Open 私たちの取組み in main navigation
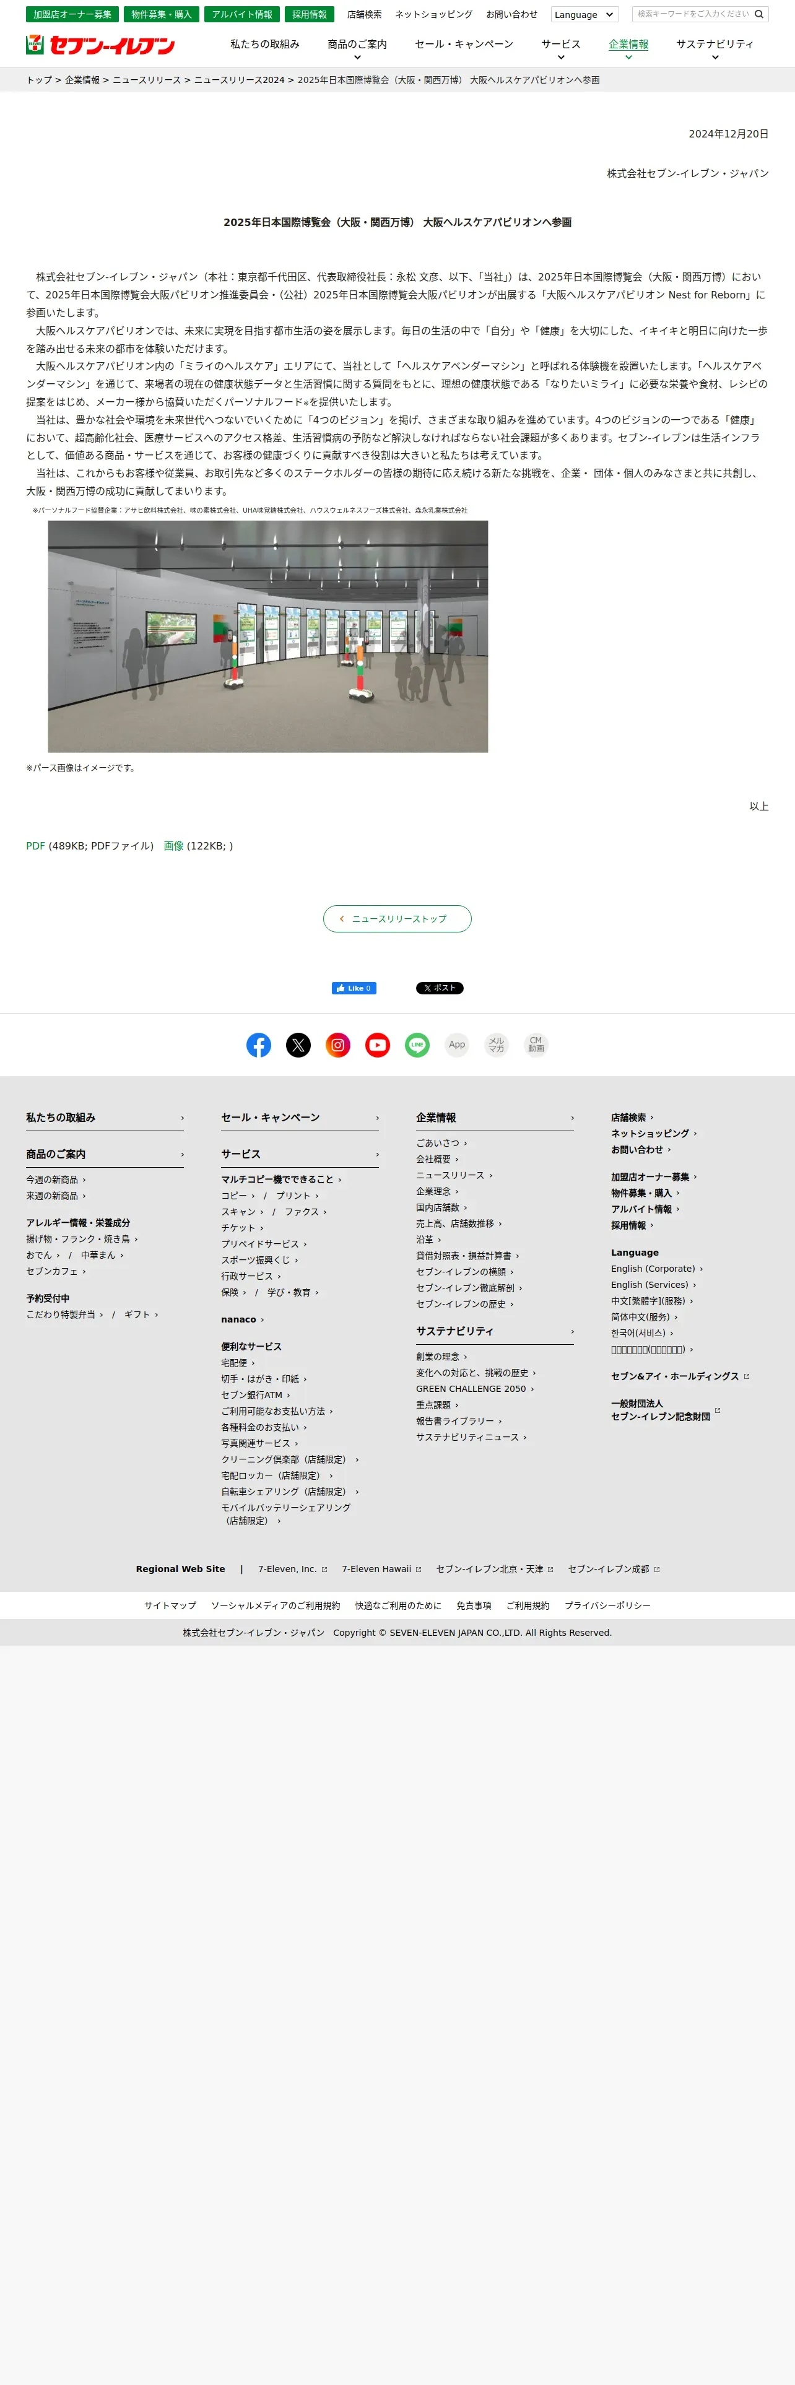Image resolution: width=795 pixels, height=2385 pixels. [265, 45]
